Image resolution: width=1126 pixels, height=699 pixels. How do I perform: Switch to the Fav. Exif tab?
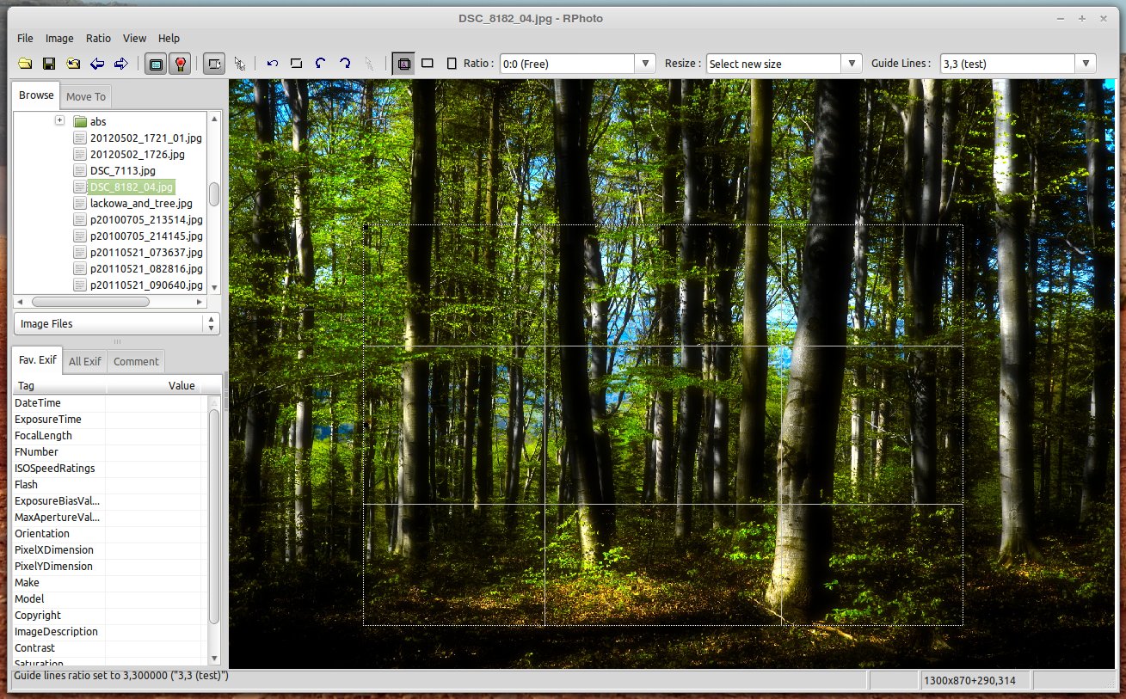click(x=37, y=360)
